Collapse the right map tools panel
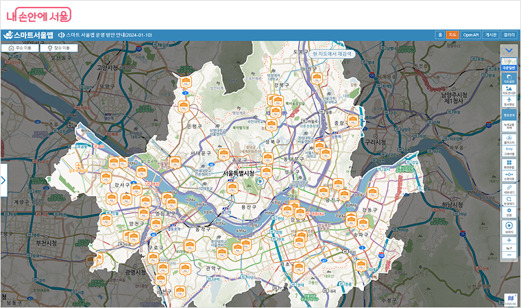This screenshot has height=308, width=521. tap(509, 50)
